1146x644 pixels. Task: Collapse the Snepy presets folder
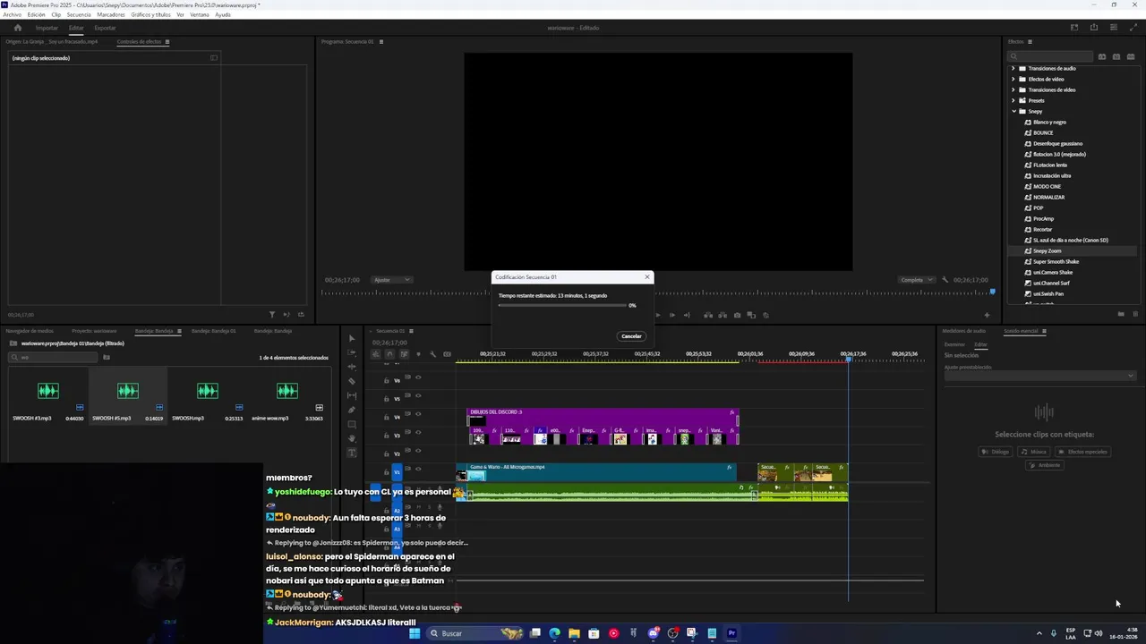(x=1013, y=111)
